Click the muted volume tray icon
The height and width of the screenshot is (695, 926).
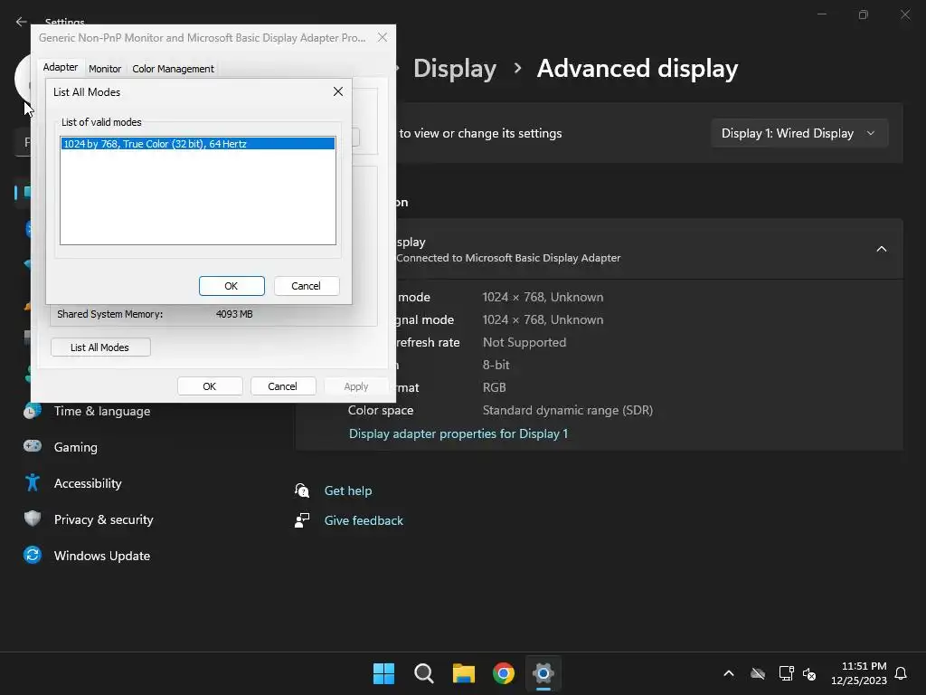809,673
